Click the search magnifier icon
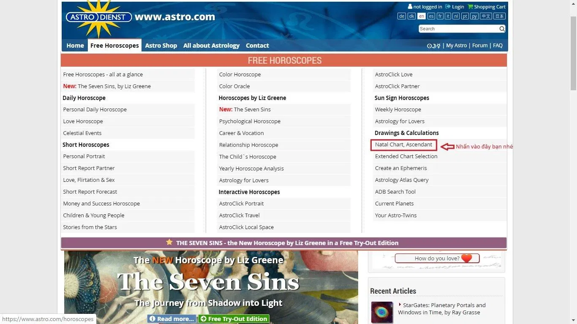 coord(502,29)
